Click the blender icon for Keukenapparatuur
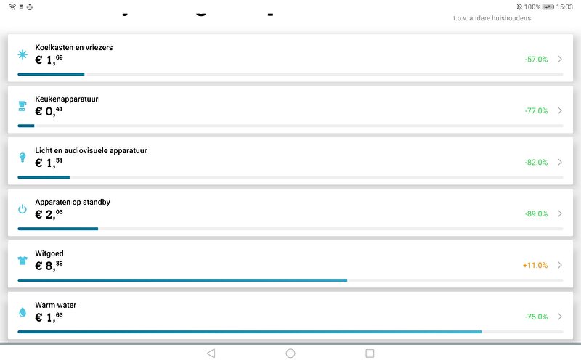This screenshot has height=363, width=581. click(22, 107)
